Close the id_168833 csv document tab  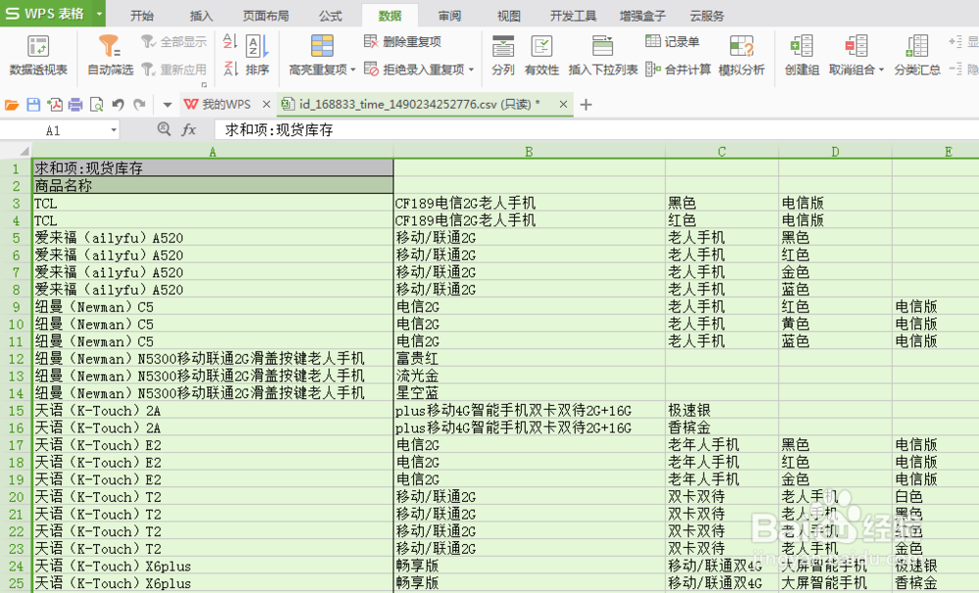pyautogui.click(x=563, y=105)
